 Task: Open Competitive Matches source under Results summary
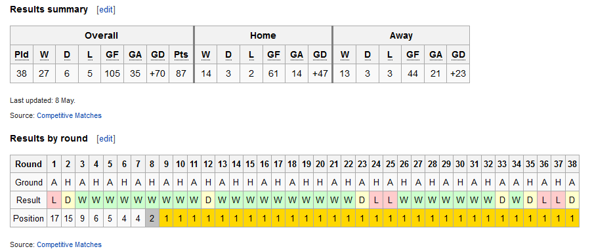point(69,116)
